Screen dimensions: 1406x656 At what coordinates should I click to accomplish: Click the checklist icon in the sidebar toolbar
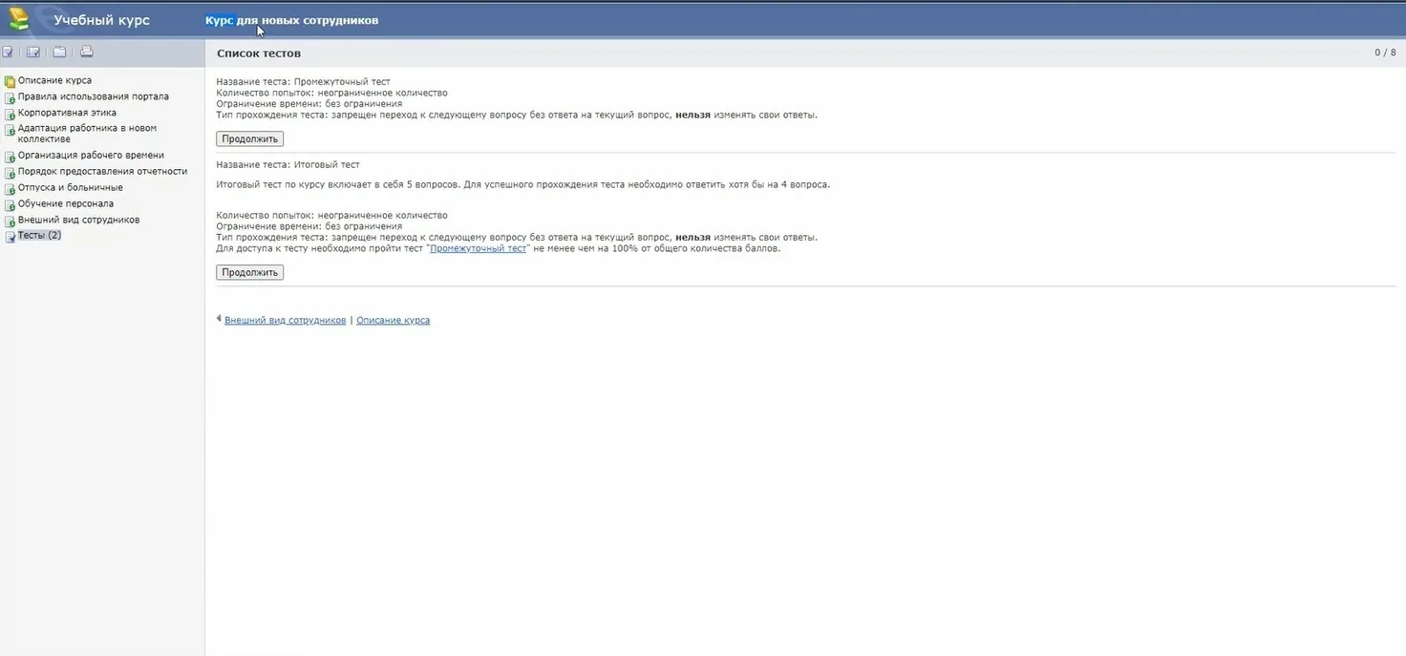[33, 53]
